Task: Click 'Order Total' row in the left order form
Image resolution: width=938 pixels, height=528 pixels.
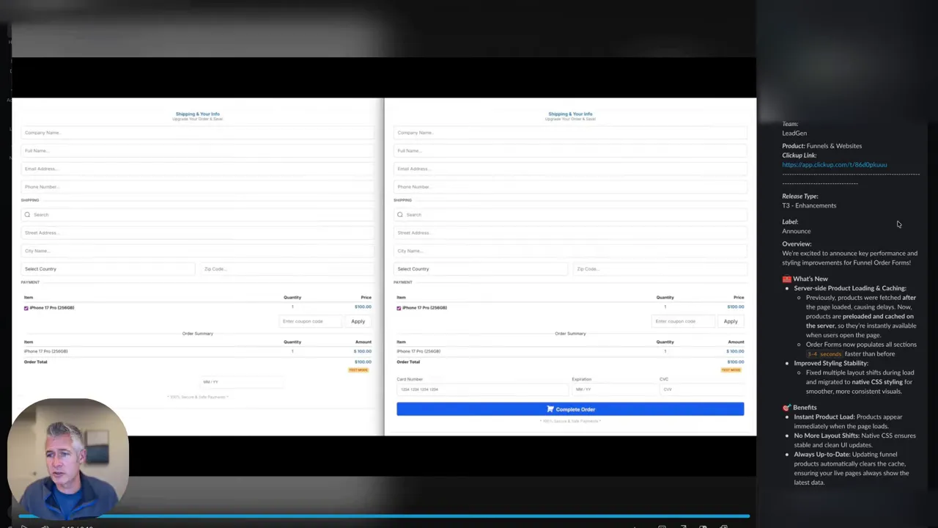Action: 197,362
